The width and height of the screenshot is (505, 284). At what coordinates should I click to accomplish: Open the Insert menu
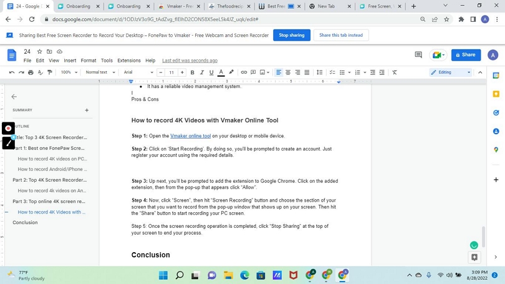point(70,61)
